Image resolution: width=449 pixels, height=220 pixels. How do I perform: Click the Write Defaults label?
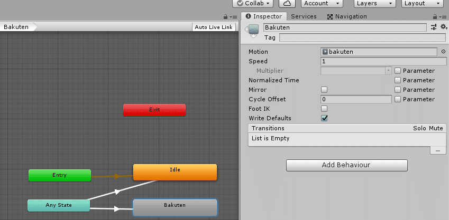(x=270, y=118)
